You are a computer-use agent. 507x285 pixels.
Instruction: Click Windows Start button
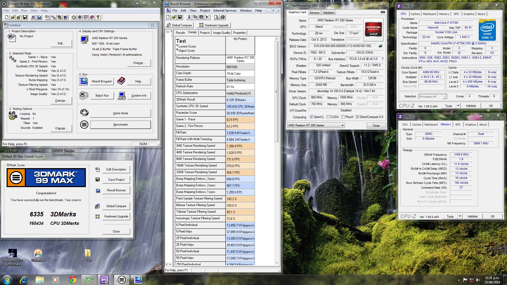(x=7, y=280)
